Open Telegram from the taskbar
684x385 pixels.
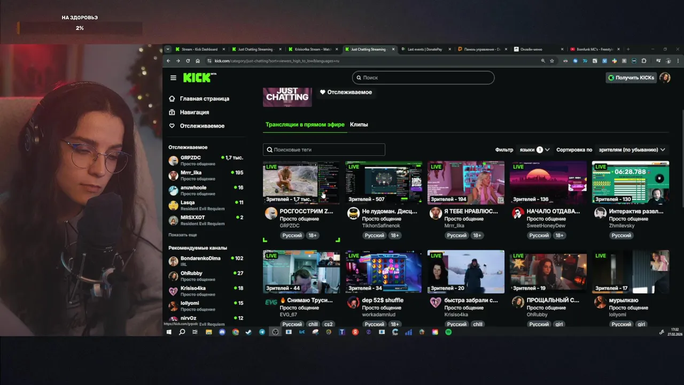point(262,332)
